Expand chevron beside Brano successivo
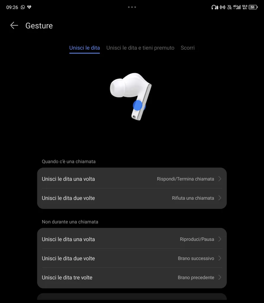264x303 pixels. 220,258
